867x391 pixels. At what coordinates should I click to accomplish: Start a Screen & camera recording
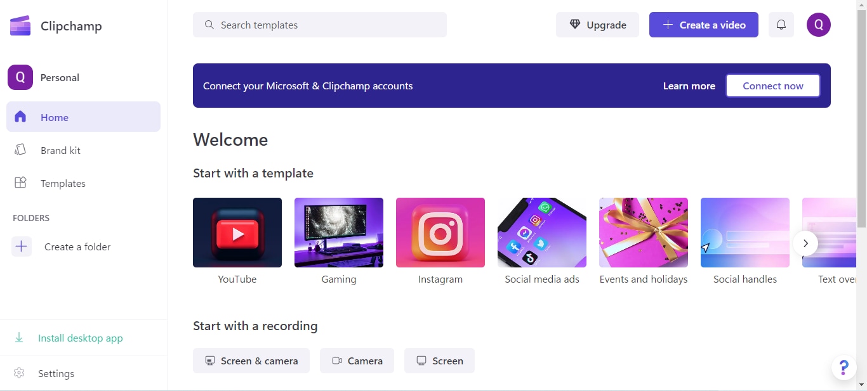coord(251,361)
